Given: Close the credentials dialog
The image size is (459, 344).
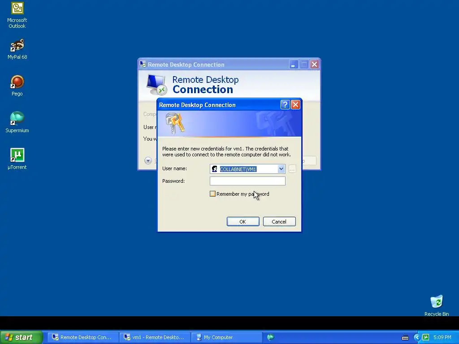Looking at the screenshot, I should [x=296, y=105].
